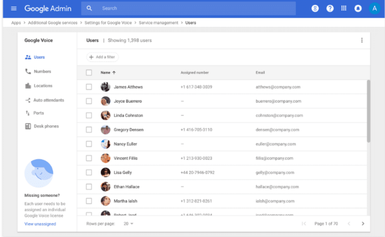The height and width of the screenshot is (237, 385).
Task: Check the box for Linda Cohnston
Action: click(x=89, y=116)
